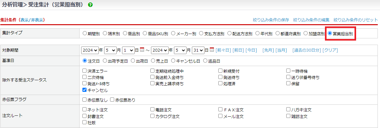Image resolution: width=380 pixels, height=128 pixels.
Task: Check the 送り状番号待ち excluded status
Action: click(288, 77)
